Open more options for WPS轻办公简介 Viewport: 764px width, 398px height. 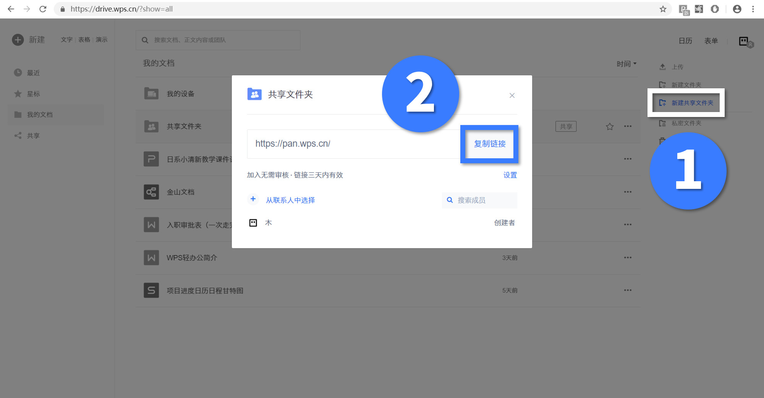[x=628, y=257]
